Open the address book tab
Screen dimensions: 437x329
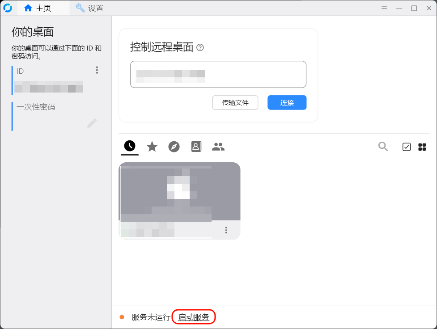pos(196,147)
